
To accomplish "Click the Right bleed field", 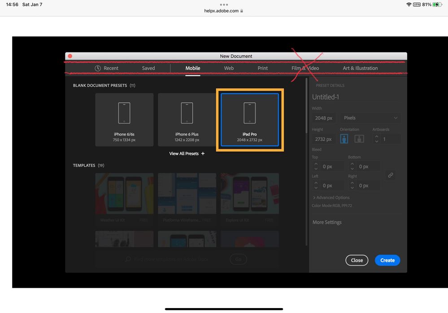I will (x=369, y=186).
